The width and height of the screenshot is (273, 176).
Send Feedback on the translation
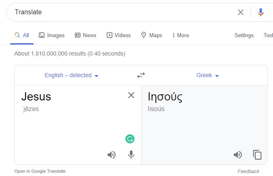pyautogui.click(x=248, y=172)
